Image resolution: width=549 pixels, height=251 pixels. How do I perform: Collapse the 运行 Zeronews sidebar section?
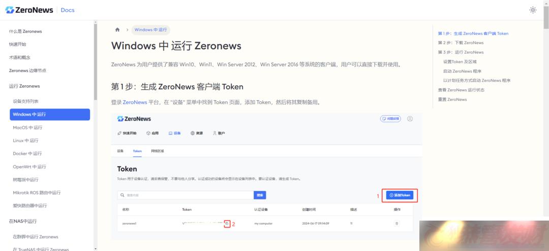(24, 86)
